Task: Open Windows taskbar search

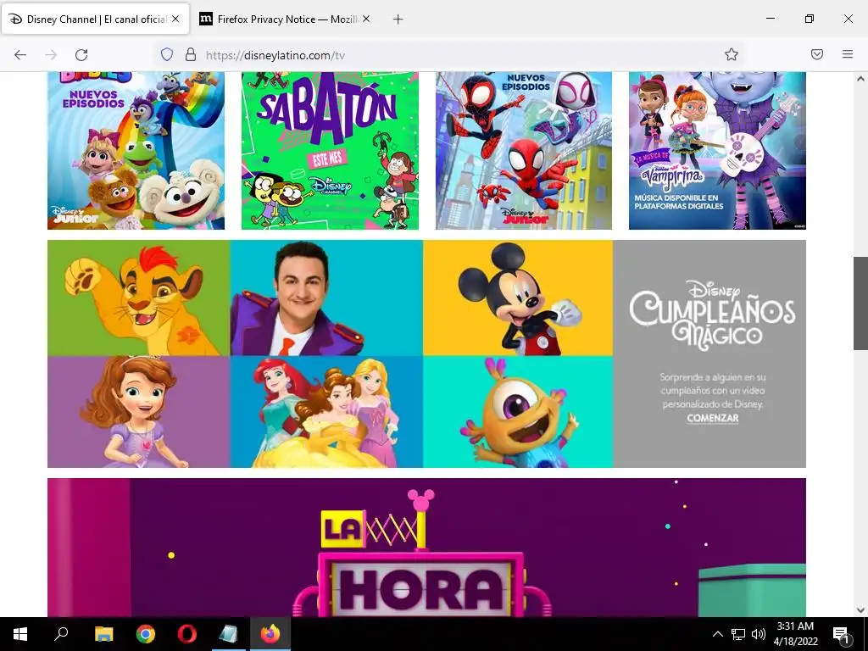Action: tap(61, 634)
